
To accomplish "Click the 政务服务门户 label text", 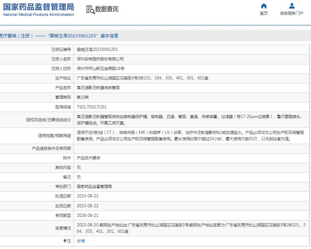I will [292, 13].
